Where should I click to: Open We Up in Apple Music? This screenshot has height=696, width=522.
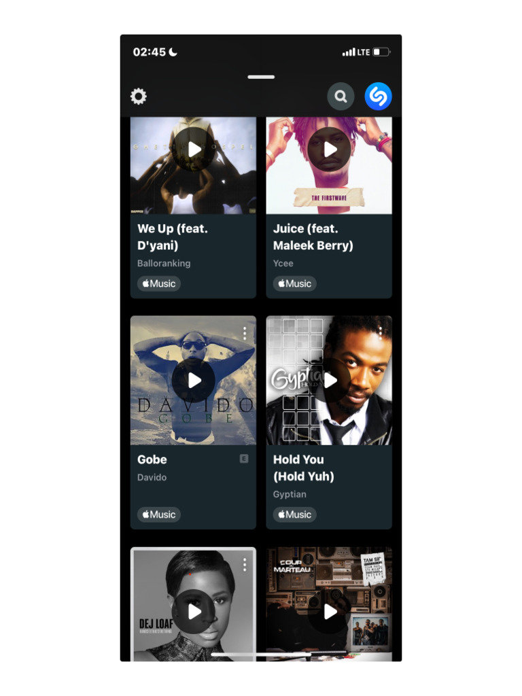coord(159,283)
